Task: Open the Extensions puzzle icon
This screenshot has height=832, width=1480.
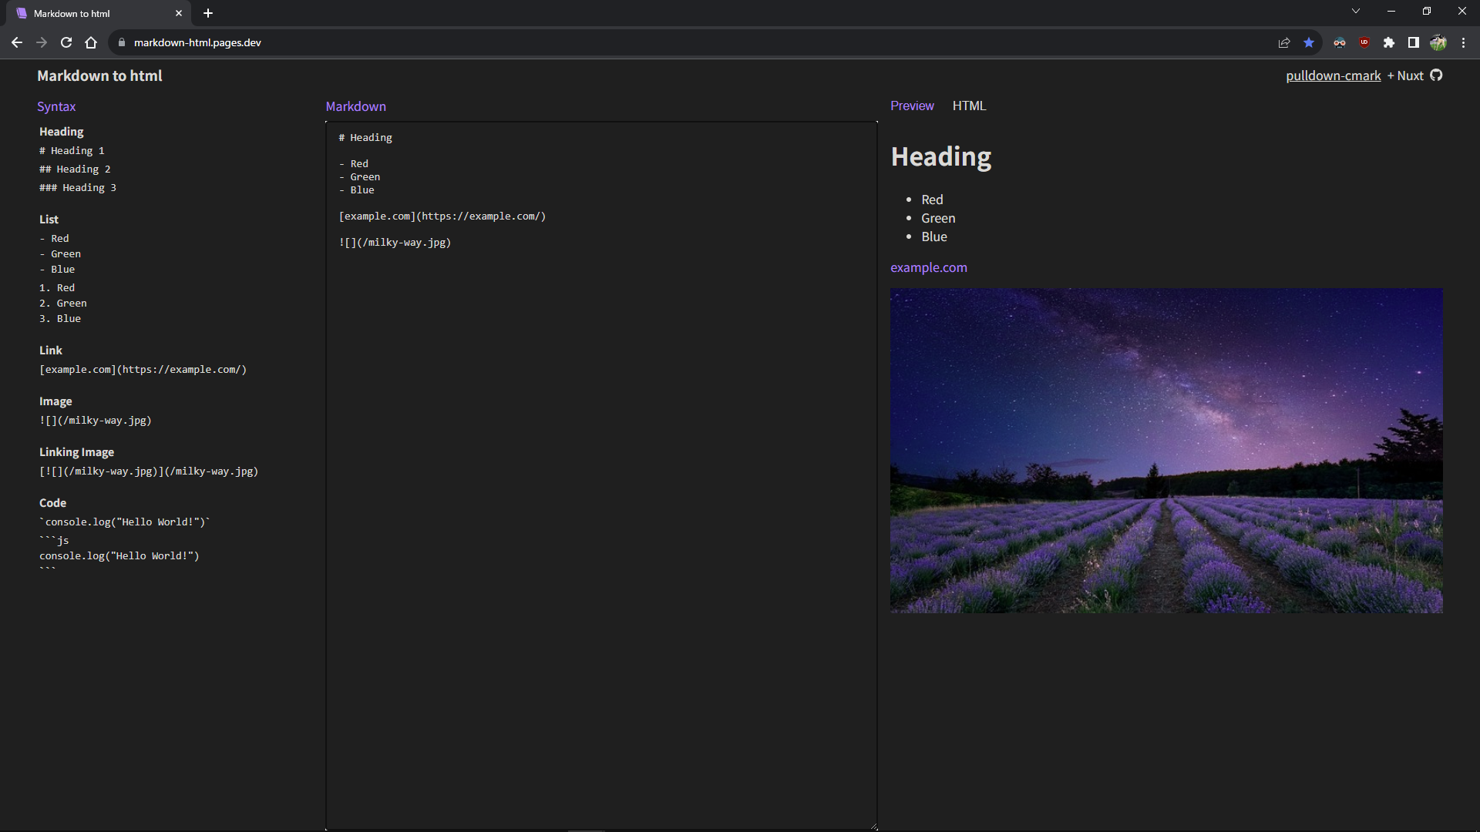Action: coord(1389,43)
